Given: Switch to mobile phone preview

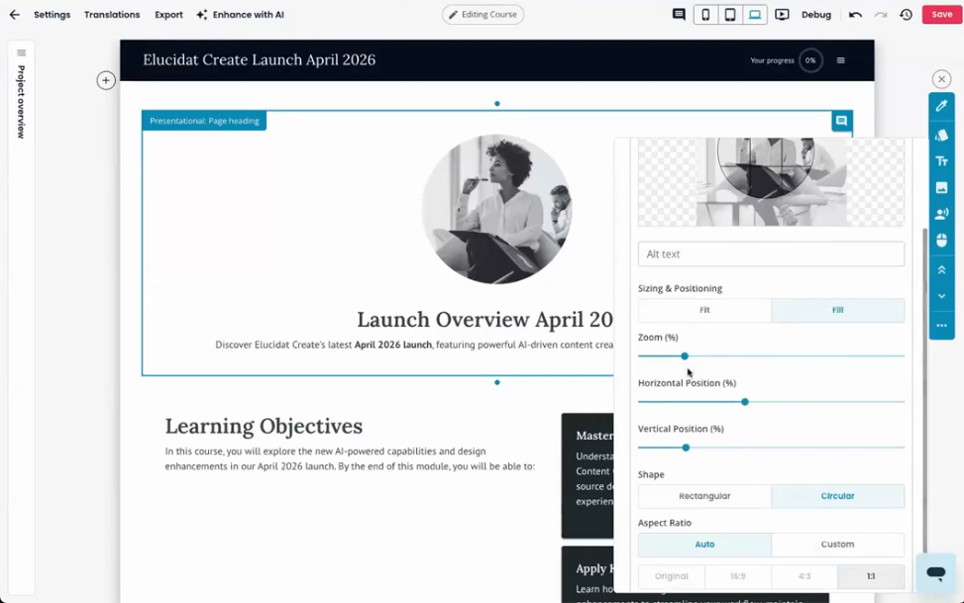Looking at the screenshot, I should point(705,15).
